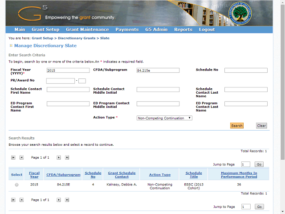Screen dimensions: 285x214
Task: Click ED Program Contact Middle Initial field
Action: (x=158, y=104)
